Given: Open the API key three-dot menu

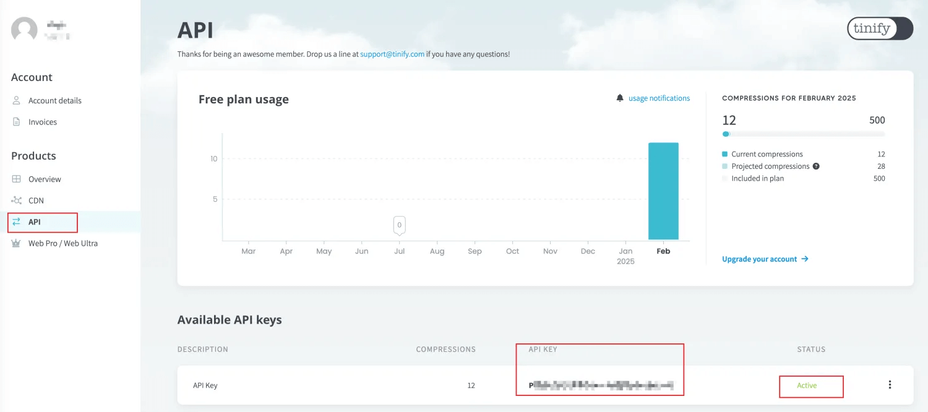Looking at the screenshot, I should pyautogui.click(x=890, y=385).
